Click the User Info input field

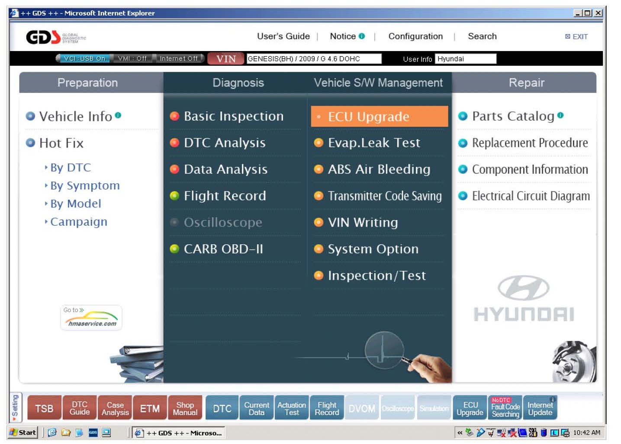pos(465,59)
